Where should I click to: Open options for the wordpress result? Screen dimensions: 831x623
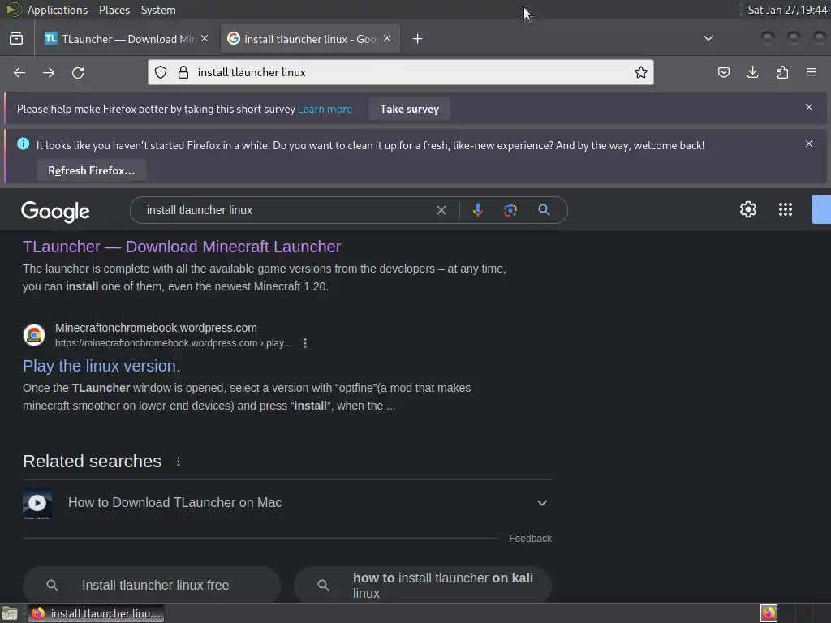pos(305,343)
